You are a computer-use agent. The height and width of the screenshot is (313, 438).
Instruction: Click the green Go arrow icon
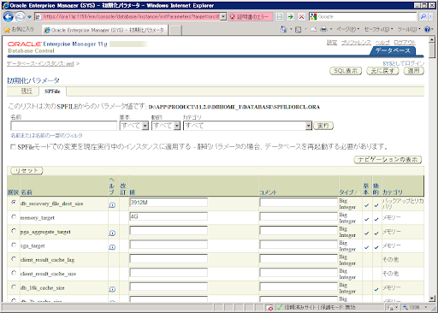point(290,17)
